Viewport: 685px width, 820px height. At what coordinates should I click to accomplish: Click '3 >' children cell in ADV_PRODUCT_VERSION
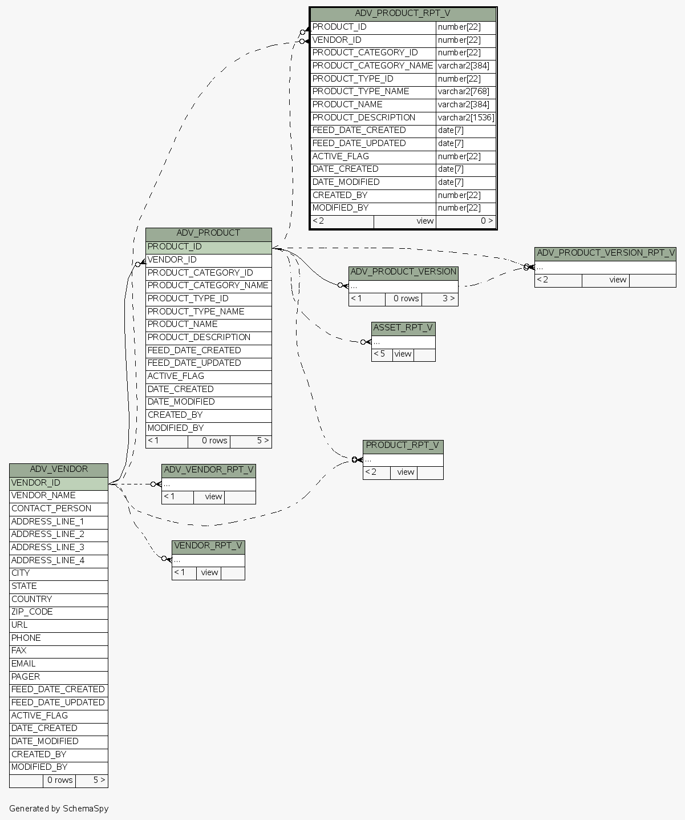pos(440,299)
